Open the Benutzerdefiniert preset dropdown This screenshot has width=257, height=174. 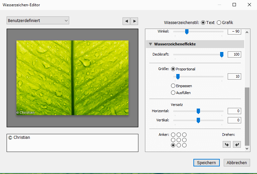[x=38, y=20]
